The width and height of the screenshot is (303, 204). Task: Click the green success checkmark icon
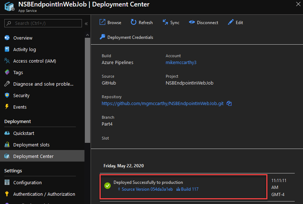(x=107, y=186)
